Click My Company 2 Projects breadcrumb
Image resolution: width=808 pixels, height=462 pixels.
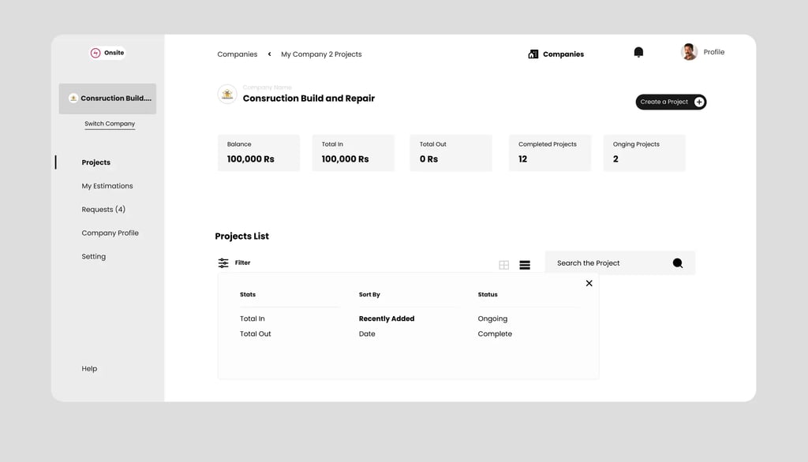point(321,54)
